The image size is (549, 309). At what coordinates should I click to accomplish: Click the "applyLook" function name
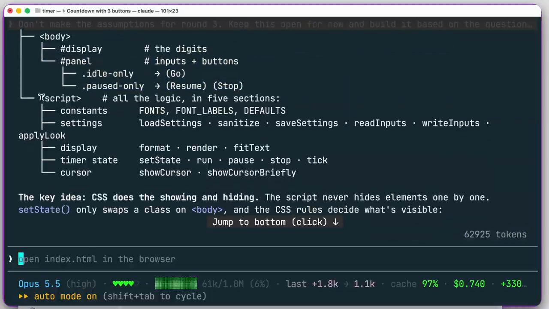coord(42,136)
